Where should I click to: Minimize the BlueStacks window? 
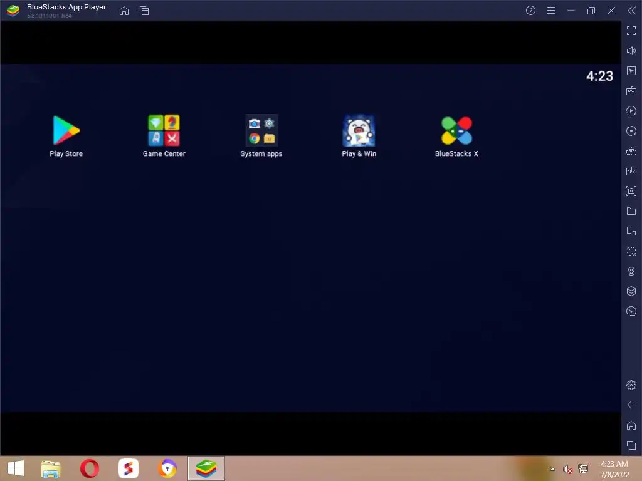[x=571, y=10]
